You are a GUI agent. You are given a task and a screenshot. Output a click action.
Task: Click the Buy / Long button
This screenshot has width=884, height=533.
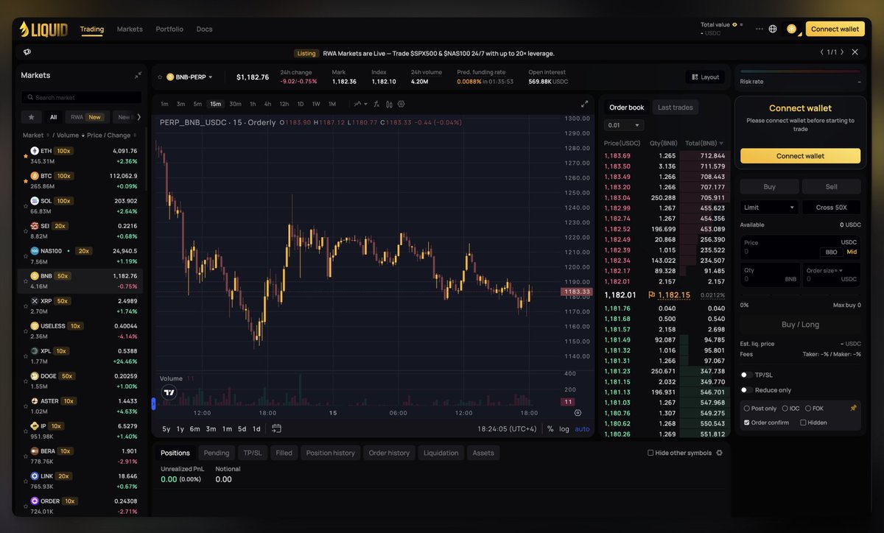(800, 325)
